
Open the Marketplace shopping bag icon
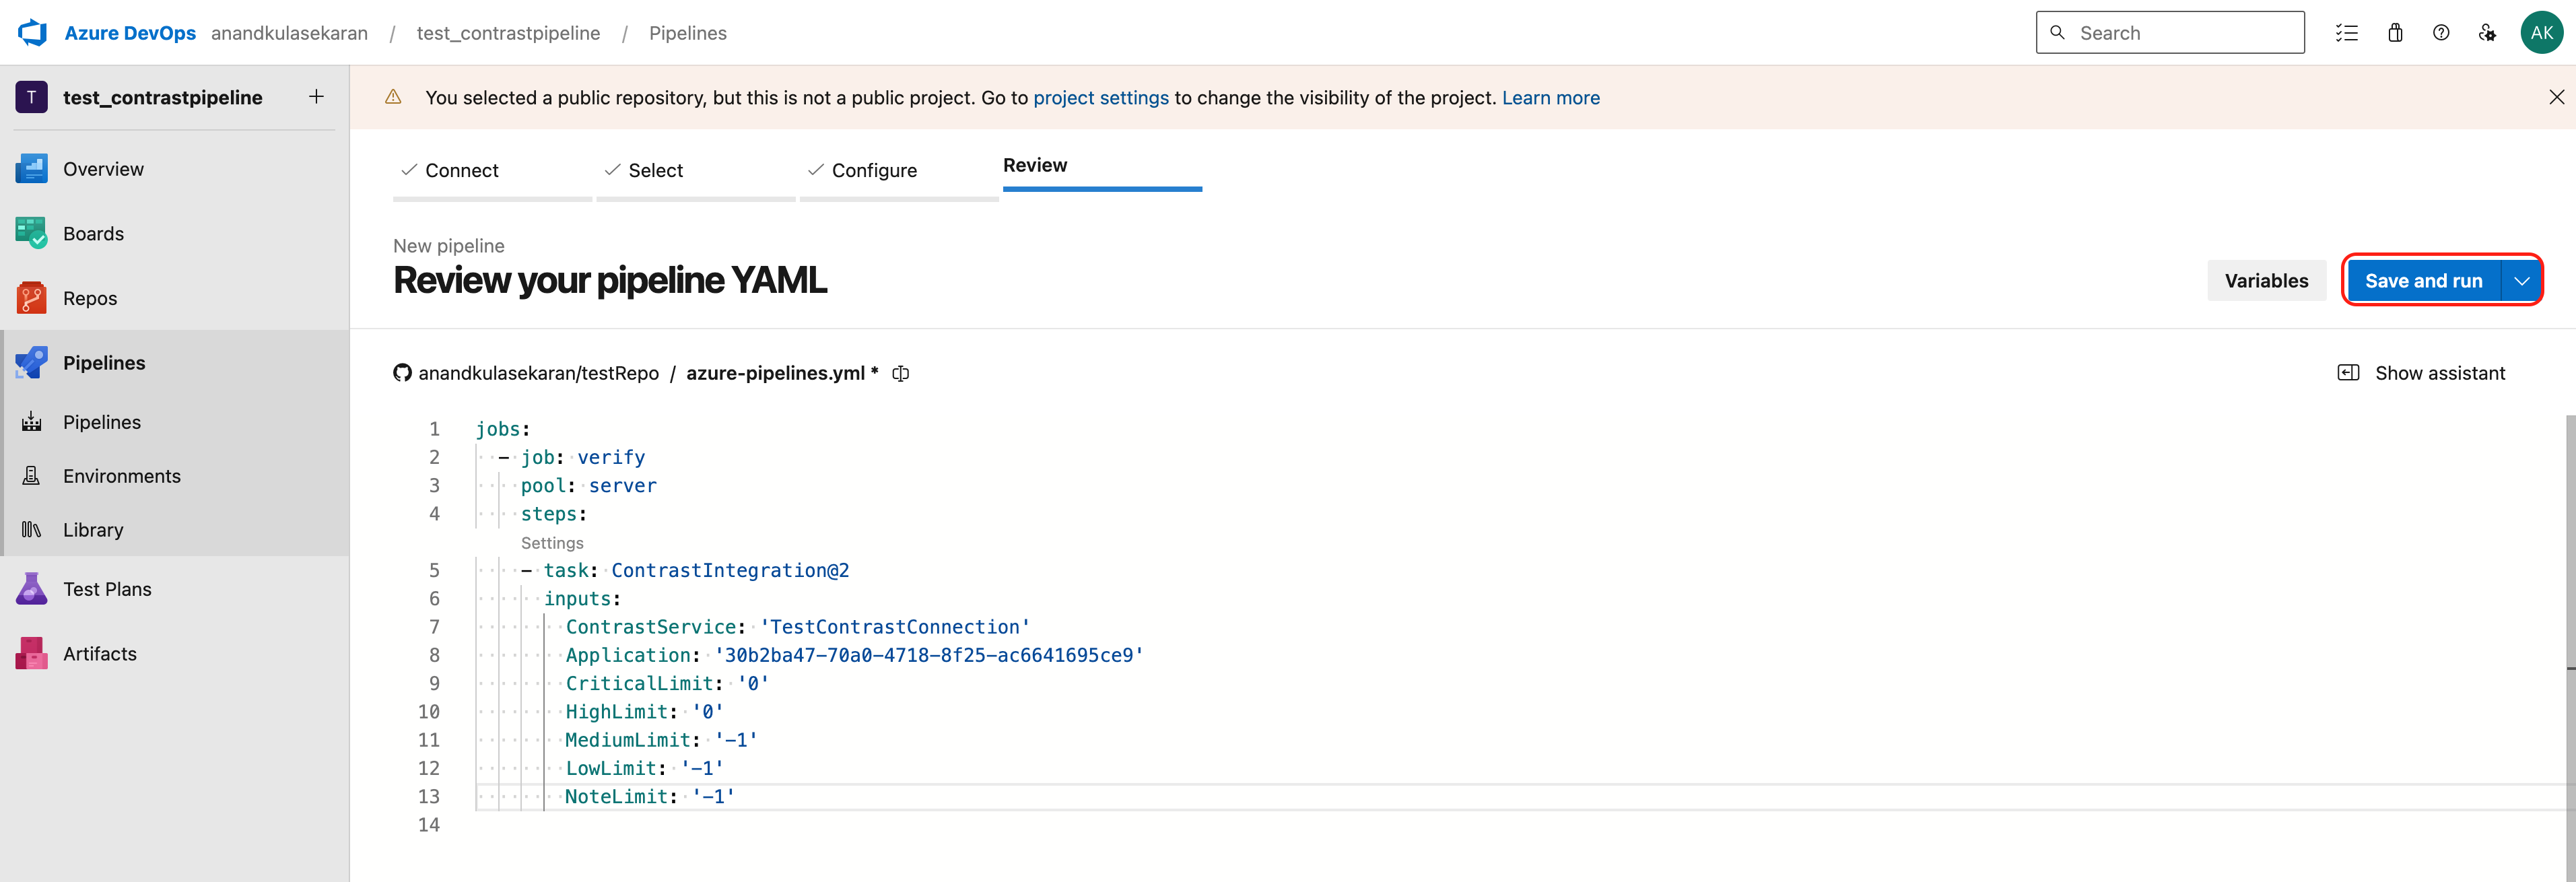2395,33
